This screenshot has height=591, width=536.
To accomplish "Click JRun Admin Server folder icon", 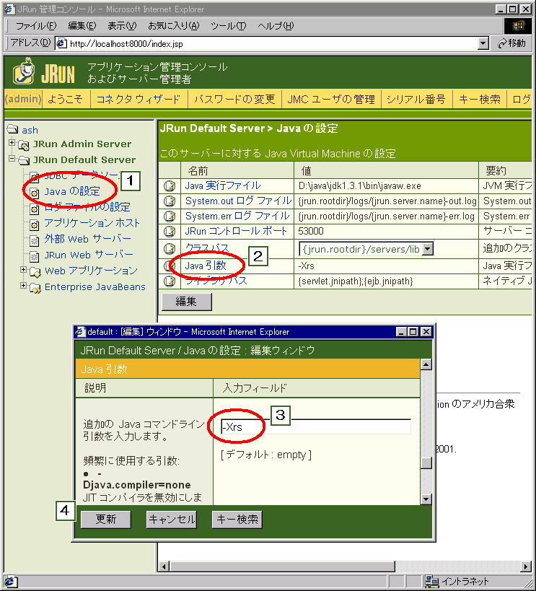I will [24, 145].
